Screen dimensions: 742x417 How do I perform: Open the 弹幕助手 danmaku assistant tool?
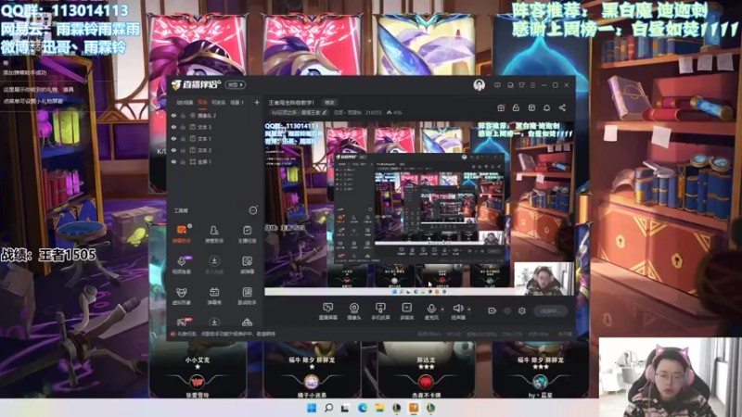[x=181, y=234]
